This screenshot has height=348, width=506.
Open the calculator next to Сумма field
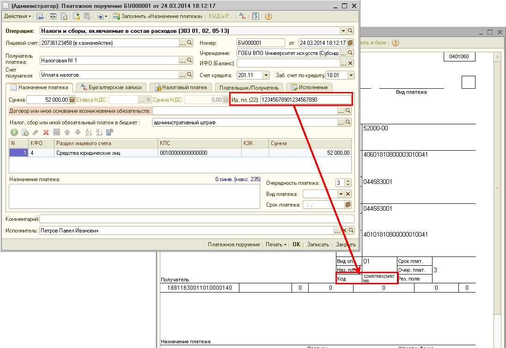(72, 99)
